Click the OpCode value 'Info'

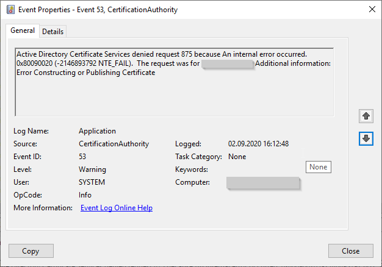(85, 195)
